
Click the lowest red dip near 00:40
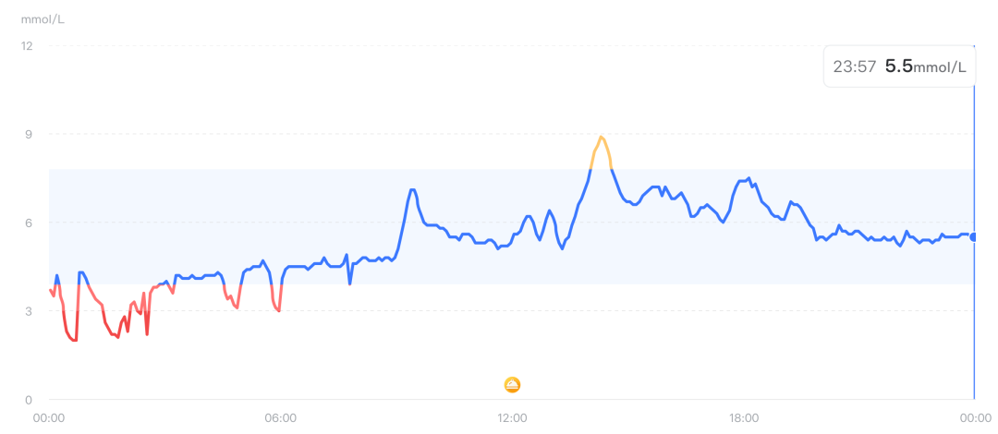(73, 340)
